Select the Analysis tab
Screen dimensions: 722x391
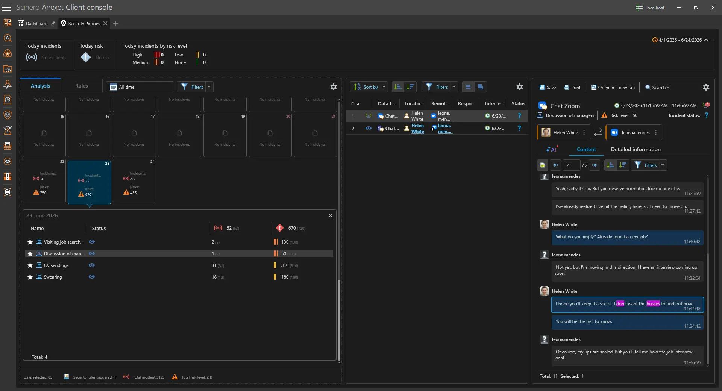tap(40, 86)
